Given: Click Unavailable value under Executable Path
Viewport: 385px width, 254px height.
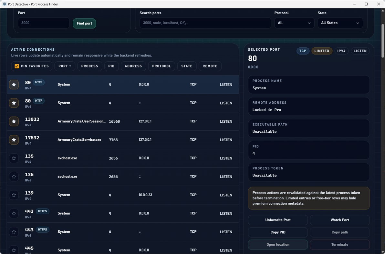Looking at the screenshot, I should coord(265,132).
